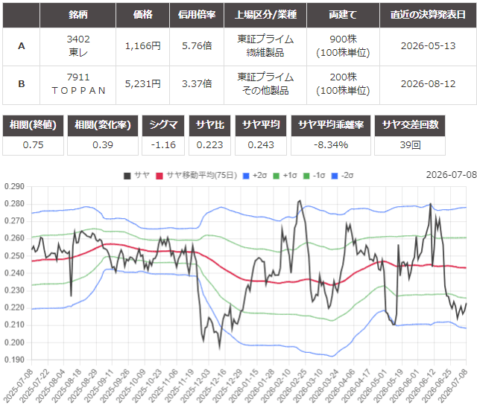
Task: Select the 3402 東レ stock cell
Action: coord(78,46)
